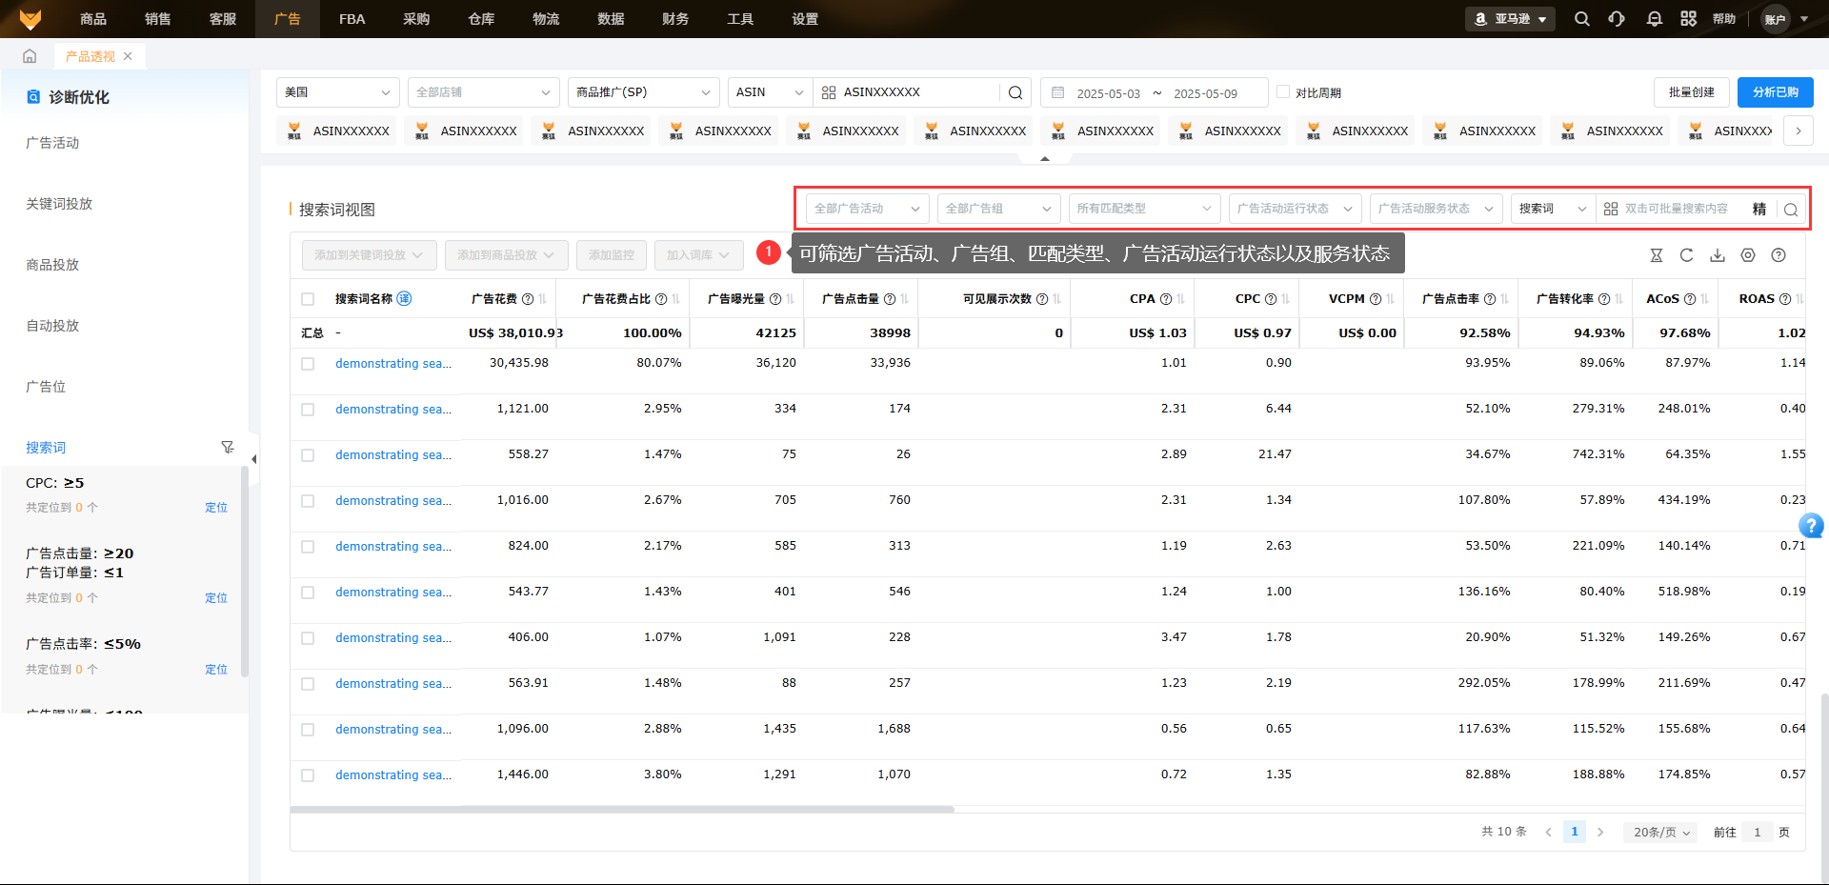The width and height of the screenshot is (1829, 885).
Task: Click the hourglass history icon
Action: point(1657,255)
